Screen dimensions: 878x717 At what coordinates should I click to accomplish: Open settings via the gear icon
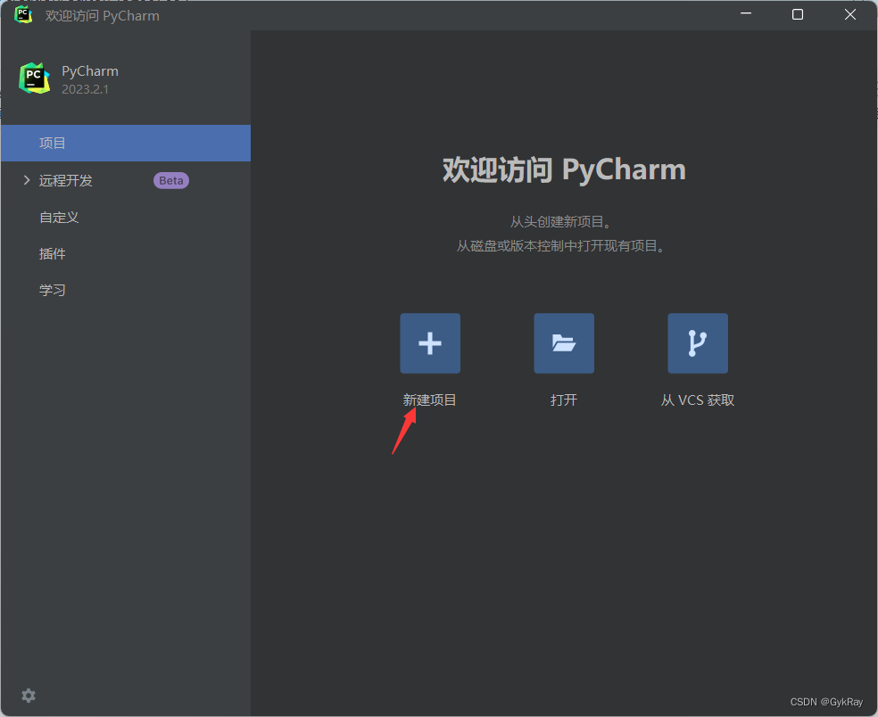[x=29, y=696]
